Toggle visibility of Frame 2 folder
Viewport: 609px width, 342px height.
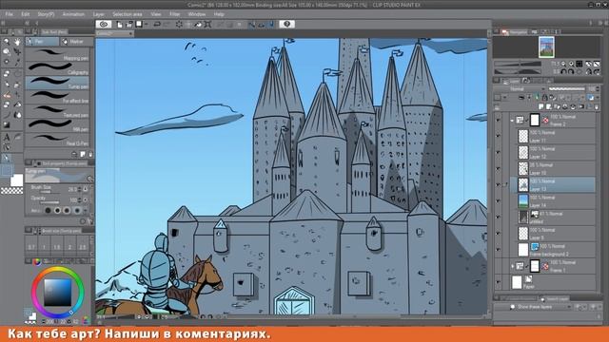point(499,121)
